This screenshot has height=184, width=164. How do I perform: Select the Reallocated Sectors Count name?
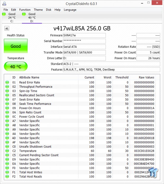pyautogui.click(x=37, y=95)
